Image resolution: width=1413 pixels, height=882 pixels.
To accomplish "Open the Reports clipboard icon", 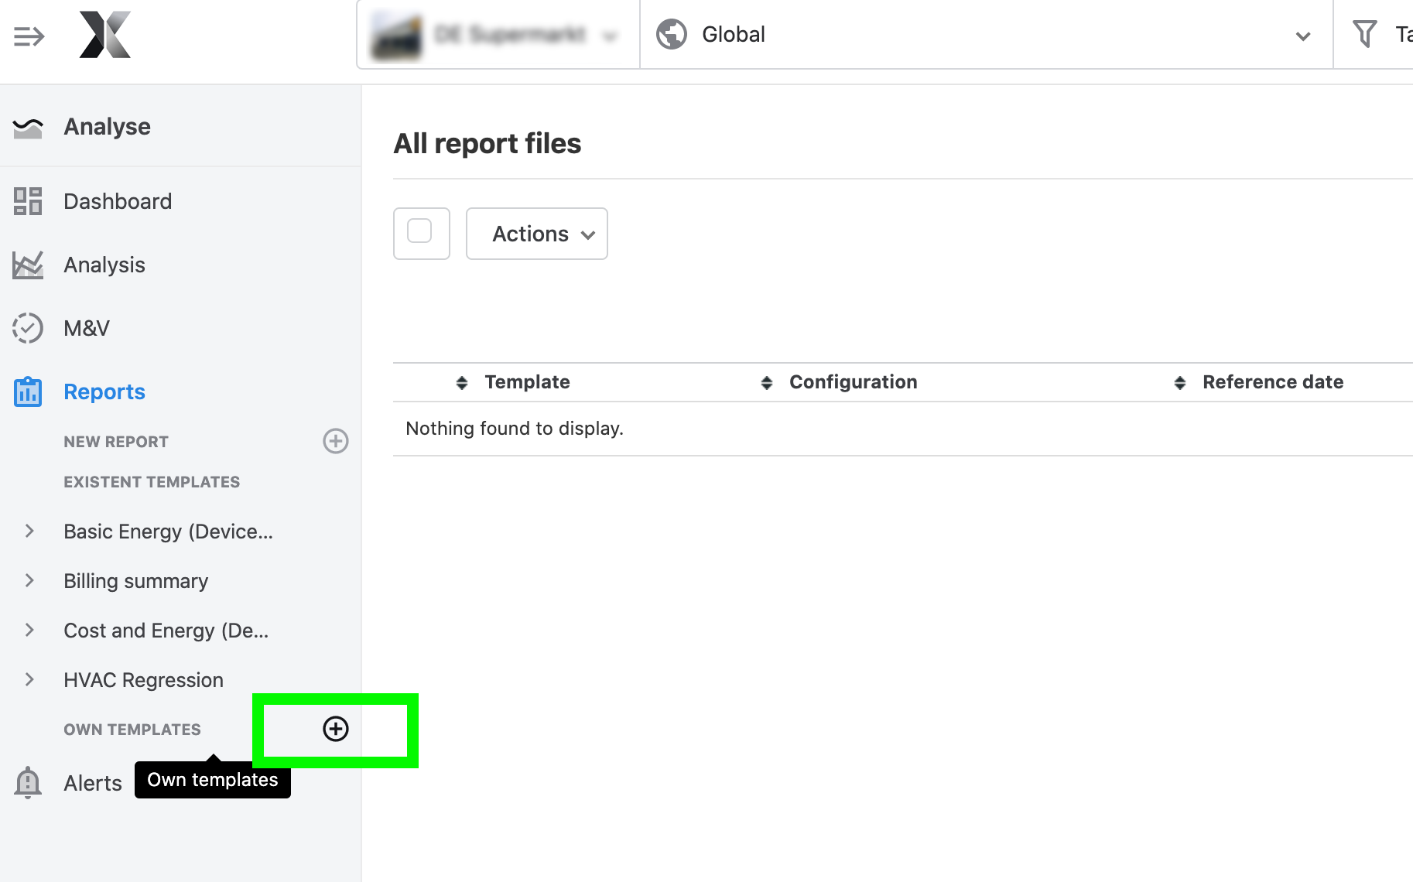I will pos(28,391).
